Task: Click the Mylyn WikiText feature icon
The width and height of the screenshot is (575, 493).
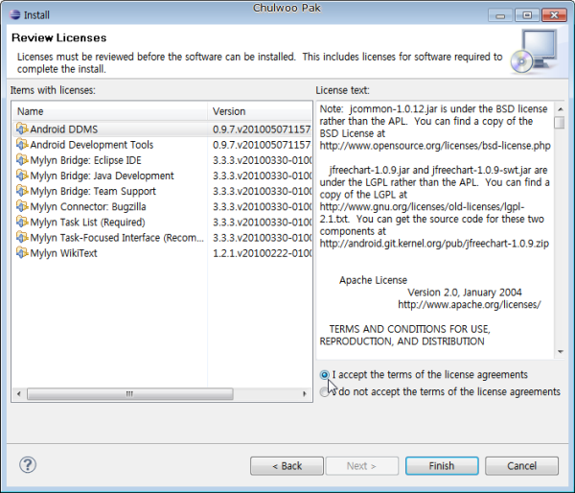Action: [22, 253]
